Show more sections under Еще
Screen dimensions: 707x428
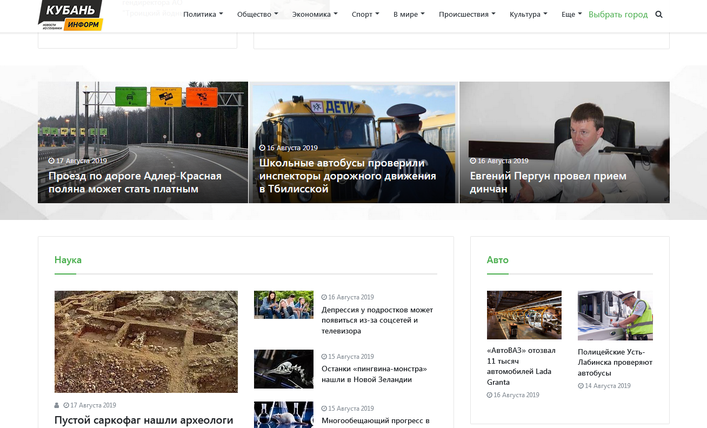(x=571, y=15)
